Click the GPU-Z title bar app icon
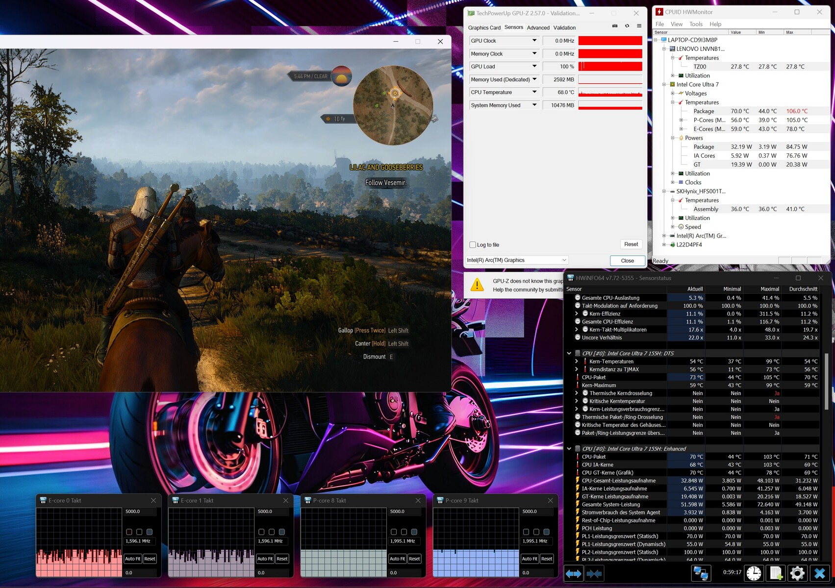Image resolution: width=835 pixels, height=588 pixels. [x=471, y=13]
